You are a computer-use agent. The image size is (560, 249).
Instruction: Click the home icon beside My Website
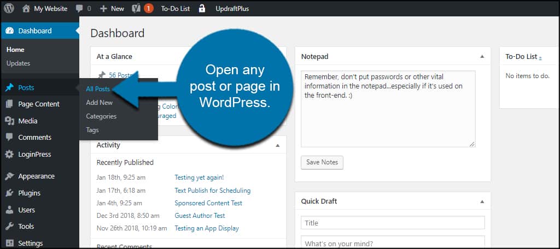(26, 9)
